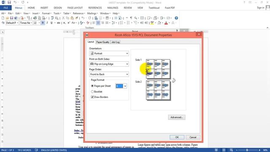Align text to the left
This screenshot has width=270, height=152.
[94, 23]
